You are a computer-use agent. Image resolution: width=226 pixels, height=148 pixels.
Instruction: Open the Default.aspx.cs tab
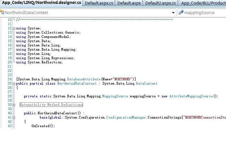pyautogui.click(x=99, y=3)
